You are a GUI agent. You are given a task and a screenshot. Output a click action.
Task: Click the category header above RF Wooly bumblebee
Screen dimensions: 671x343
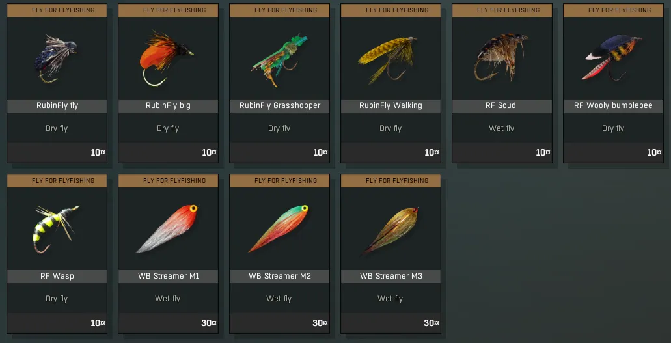tap(613, 10)
